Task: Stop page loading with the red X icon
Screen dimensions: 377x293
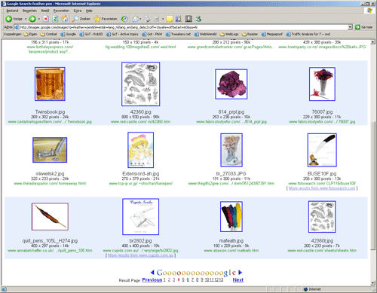Action: pos(46,19)
